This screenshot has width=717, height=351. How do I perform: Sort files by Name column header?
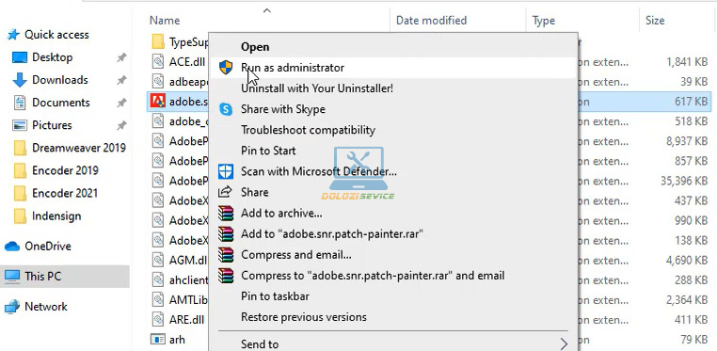click(165, 21)
